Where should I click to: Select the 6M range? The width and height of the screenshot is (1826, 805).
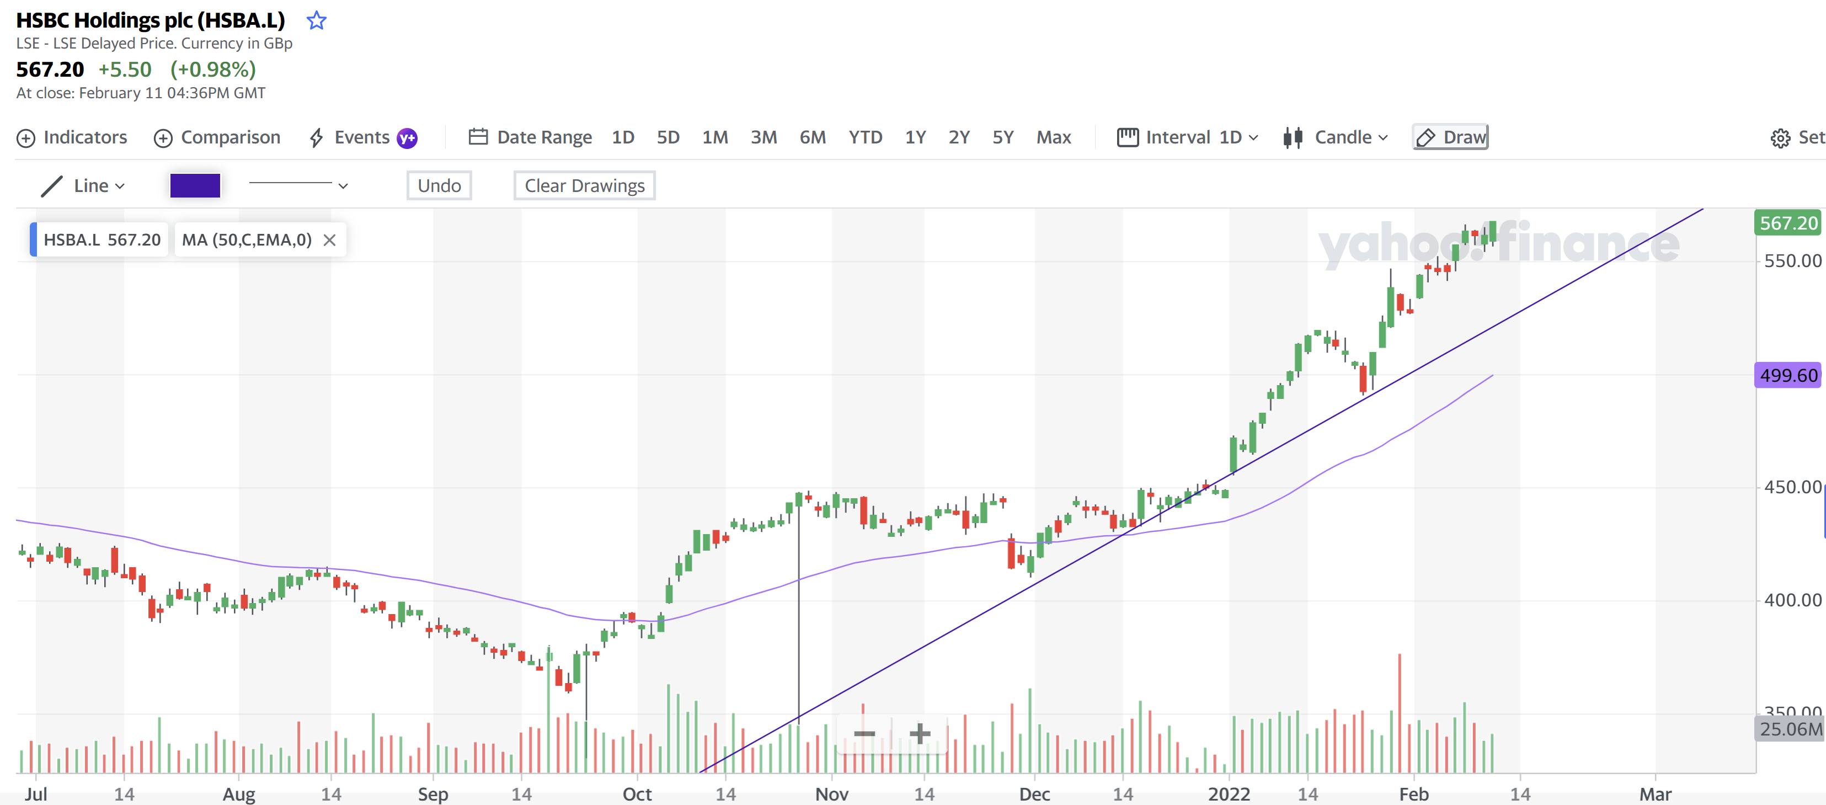tap(813, 137)
